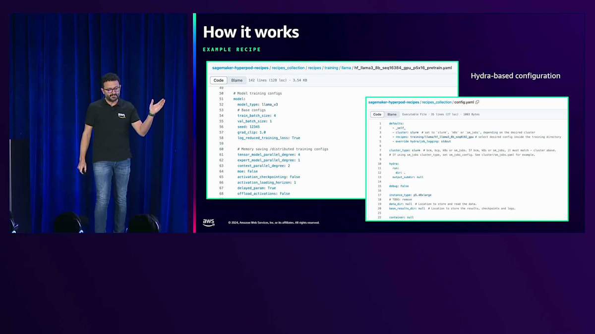Screen dimensions: 595x334
Task: Click the 'dir: .' line under run
Action: (400, 172)
